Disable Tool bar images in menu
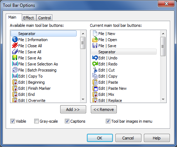 coord(108,121)
